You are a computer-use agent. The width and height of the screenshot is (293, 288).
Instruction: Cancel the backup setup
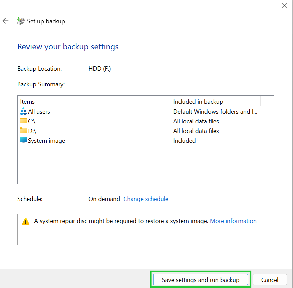point(269,280)
